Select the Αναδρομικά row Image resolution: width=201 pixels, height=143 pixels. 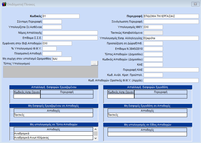(x=53, y=133)
